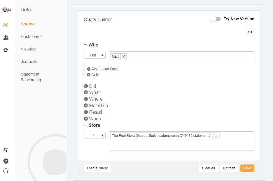This screenshot has height=181, width=273.
Task: Remove The Pool Store filter chip
Action: [216, 136]
